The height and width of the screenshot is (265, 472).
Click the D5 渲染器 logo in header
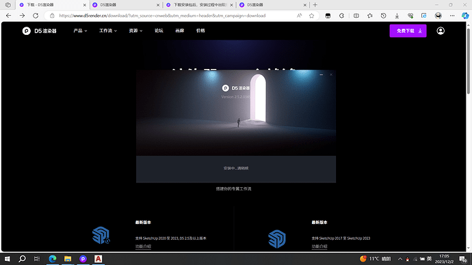point(40,31)
